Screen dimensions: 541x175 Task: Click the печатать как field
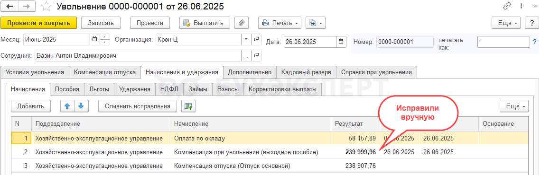504,42
